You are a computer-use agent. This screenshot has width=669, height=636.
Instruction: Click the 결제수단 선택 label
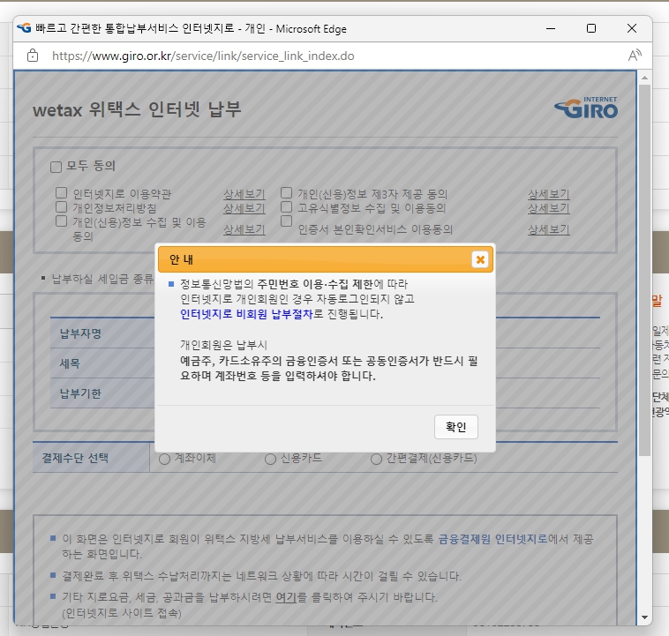click(75, 458)
